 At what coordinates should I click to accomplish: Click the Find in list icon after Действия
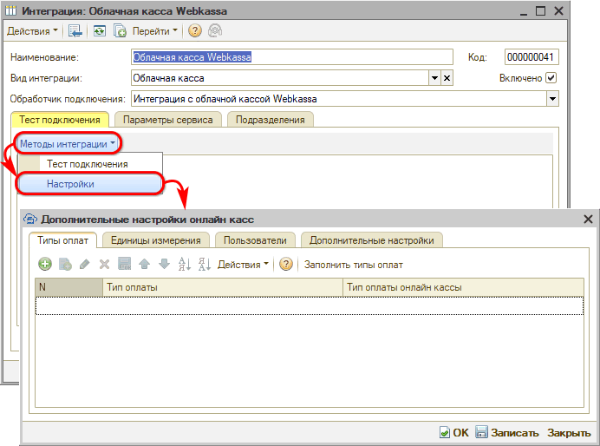[x=76, y=31]
